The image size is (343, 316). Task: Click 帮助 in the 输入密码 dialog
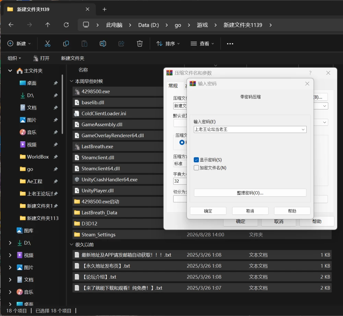[x=292, y=211]
